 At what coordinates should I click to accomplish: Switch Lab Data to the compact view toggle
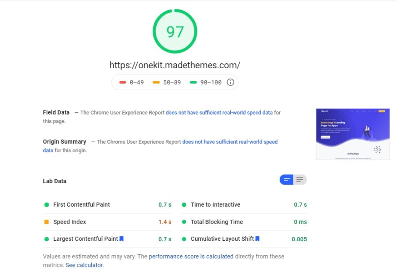point(286,180)
